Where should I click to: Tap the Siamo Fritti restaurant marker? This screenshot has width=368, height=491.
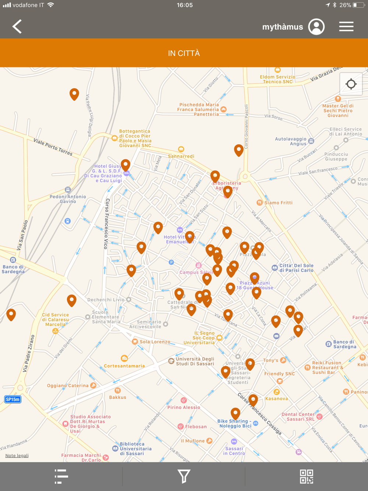[259, 202]
